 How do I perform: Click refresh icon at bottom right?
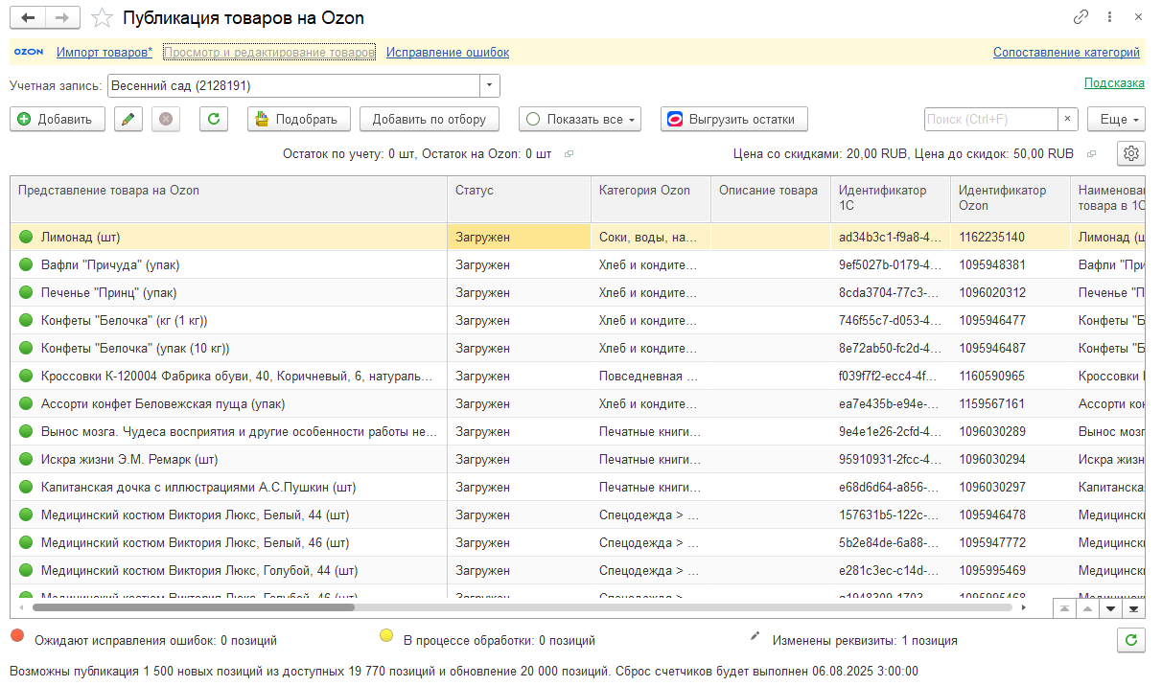coord(1131,640)
